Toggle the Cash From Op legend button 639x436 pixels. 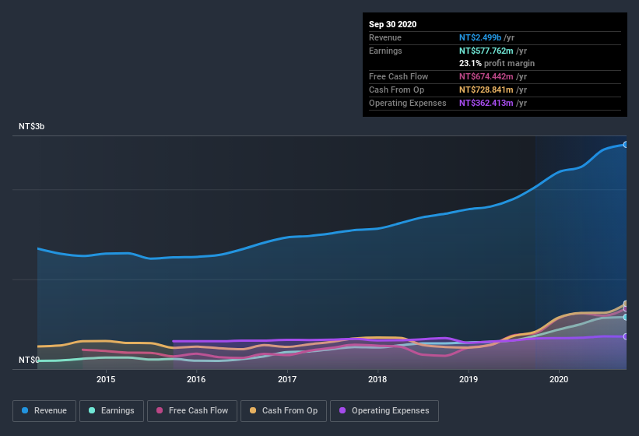[283, 411]
